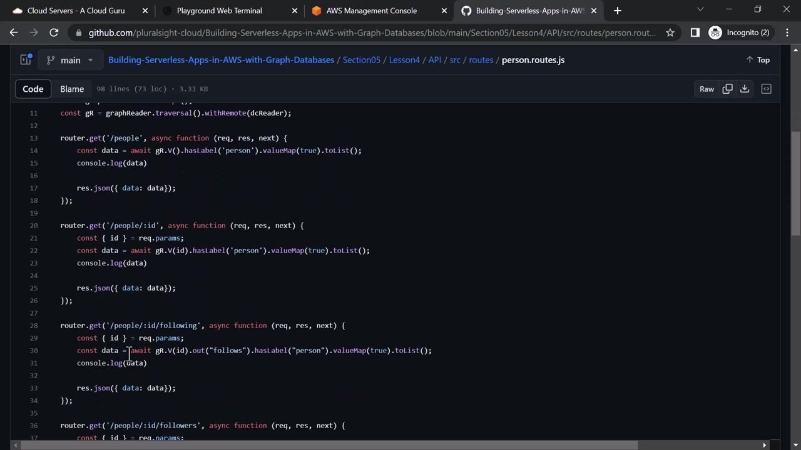Open the repository root breadcrumb link
The height and width of the screenshot is (450, 801).
[221, 60]
